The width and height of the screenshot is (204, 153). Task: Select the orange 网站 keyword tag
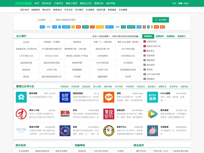tap(78, 27)
